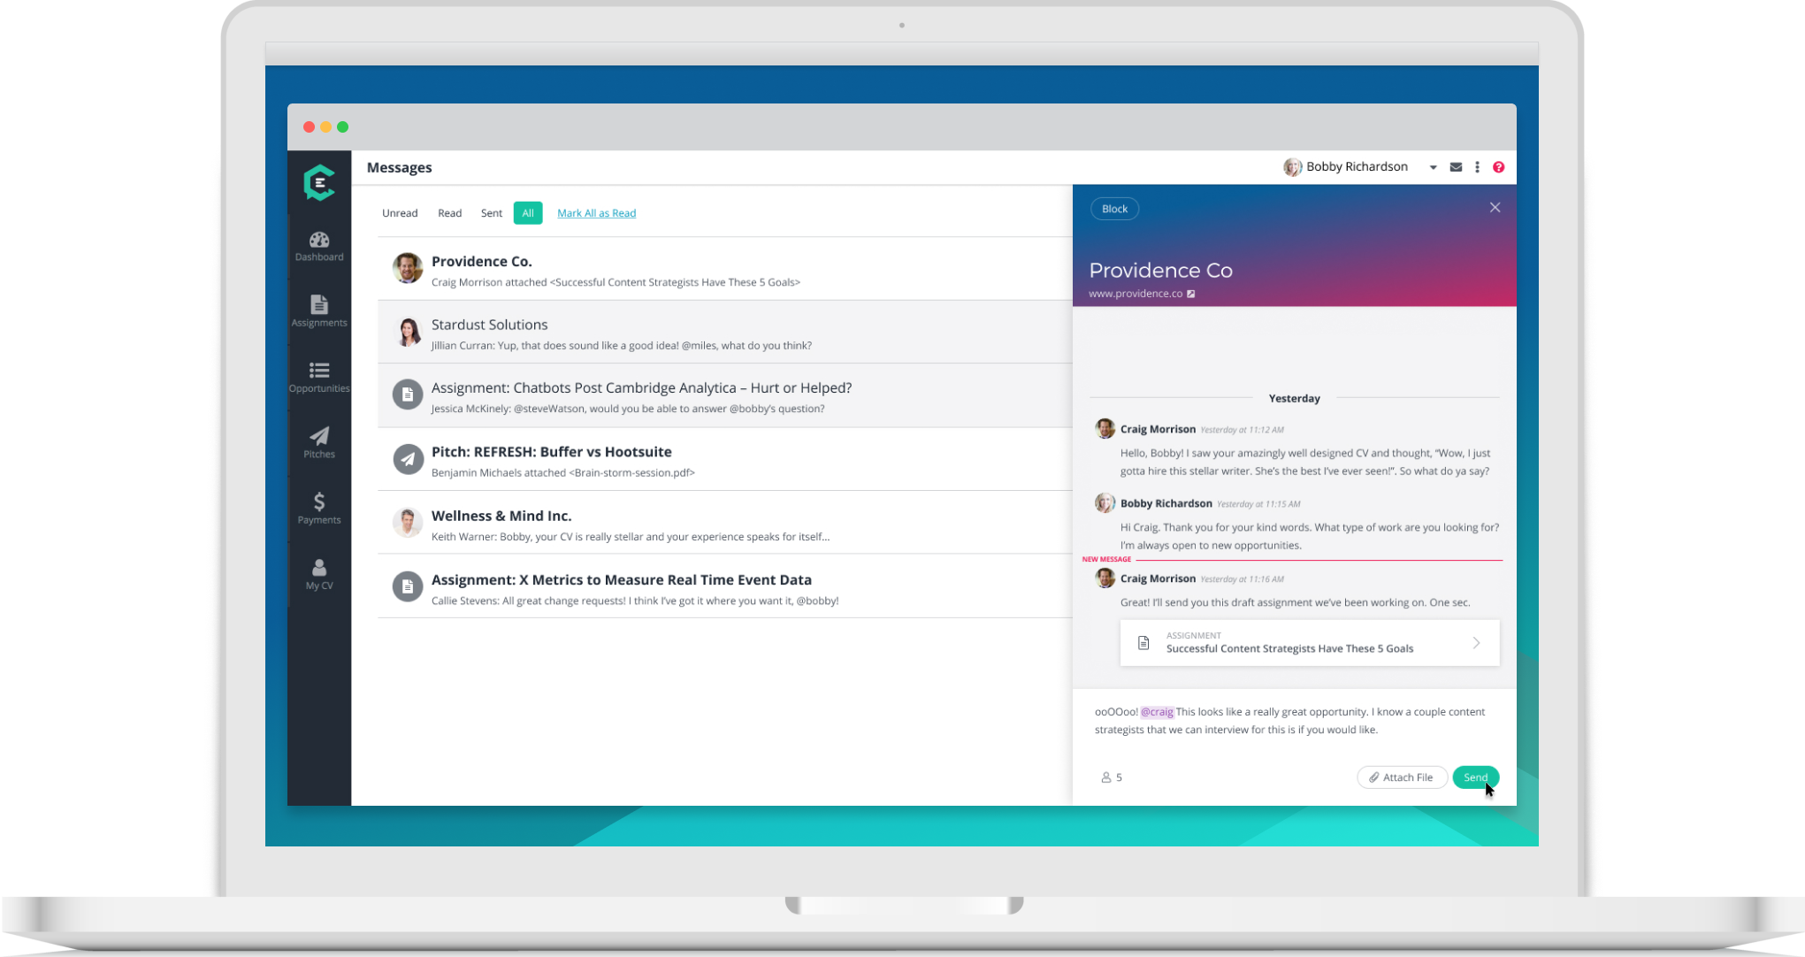The image size is (1805, 957).
Task: Select the Unread messages tab
Action: (400, 212)
